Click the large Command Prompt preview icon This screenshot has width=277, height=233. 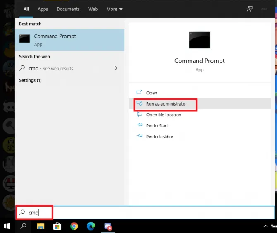click(x=200, y=40)
